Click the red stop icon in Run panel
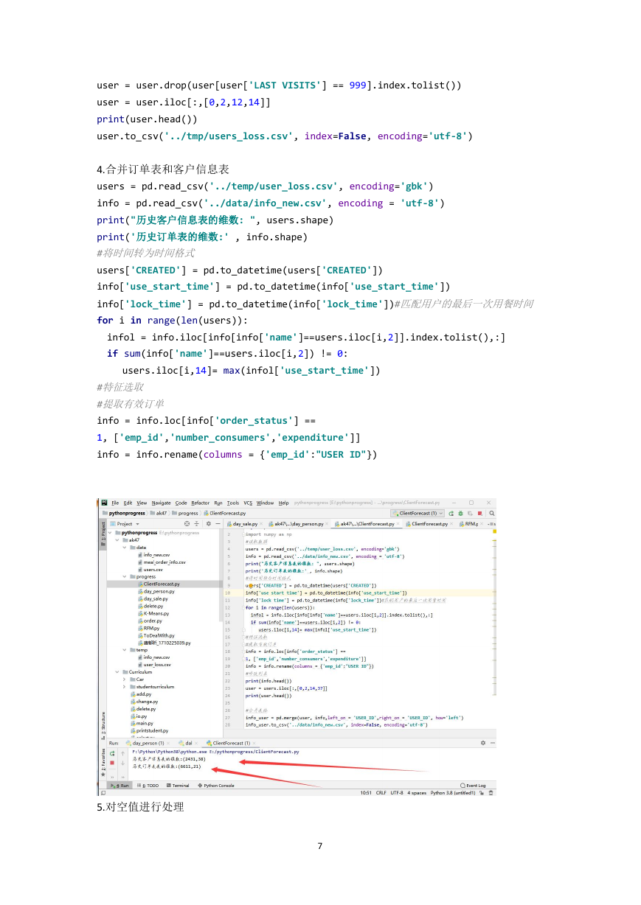This screenshot has width=641, height=905. 112,763
